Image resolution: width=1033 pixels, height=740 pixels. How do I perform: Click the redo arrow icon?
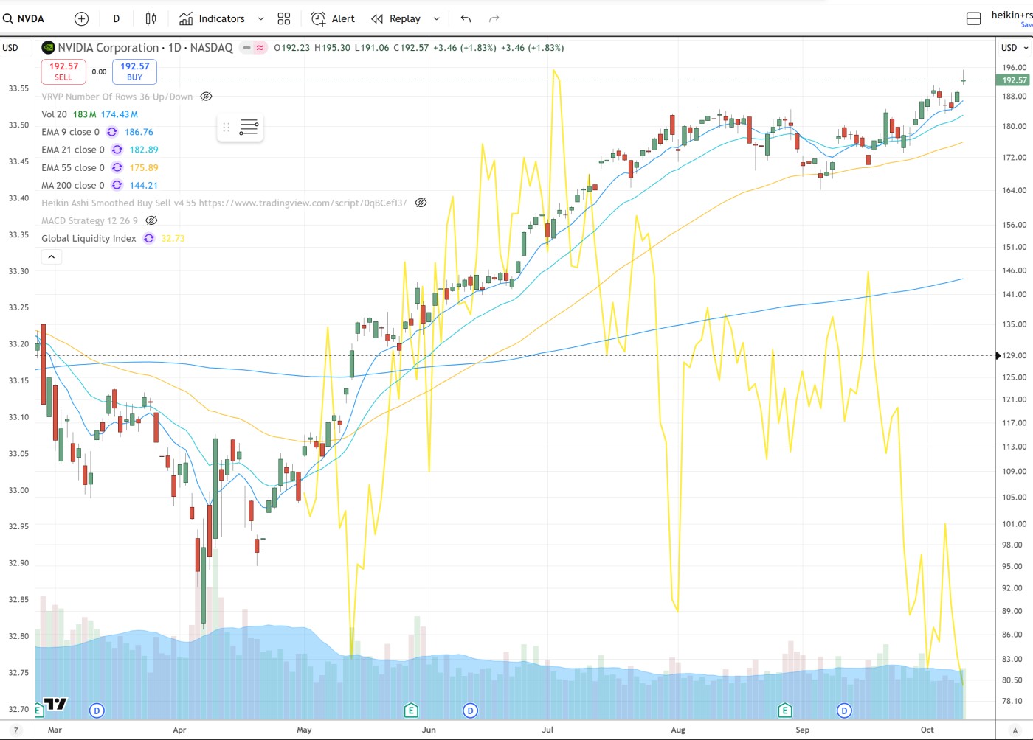tap(494, 18)
